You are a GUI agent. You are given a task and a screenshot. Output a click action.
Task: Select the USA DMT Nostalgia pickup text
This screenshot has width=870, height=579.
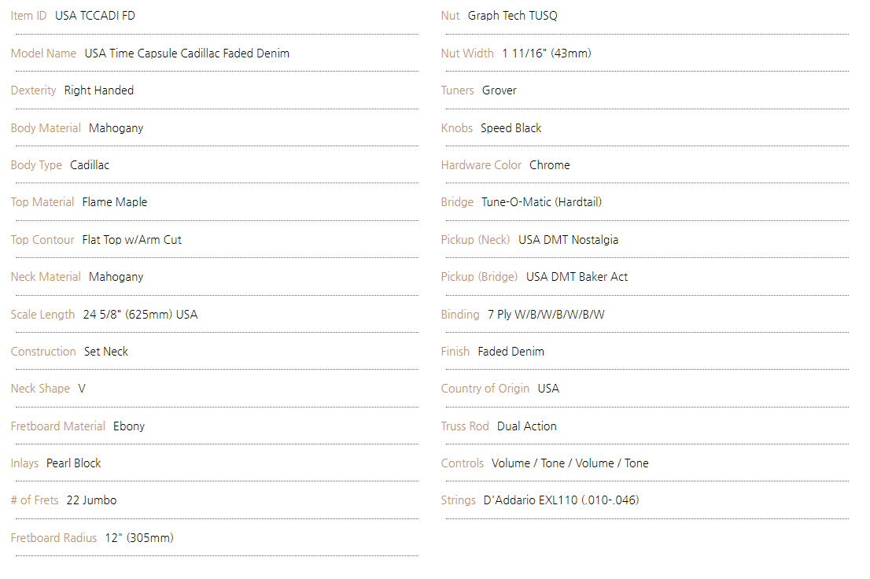tap(568, 240)
